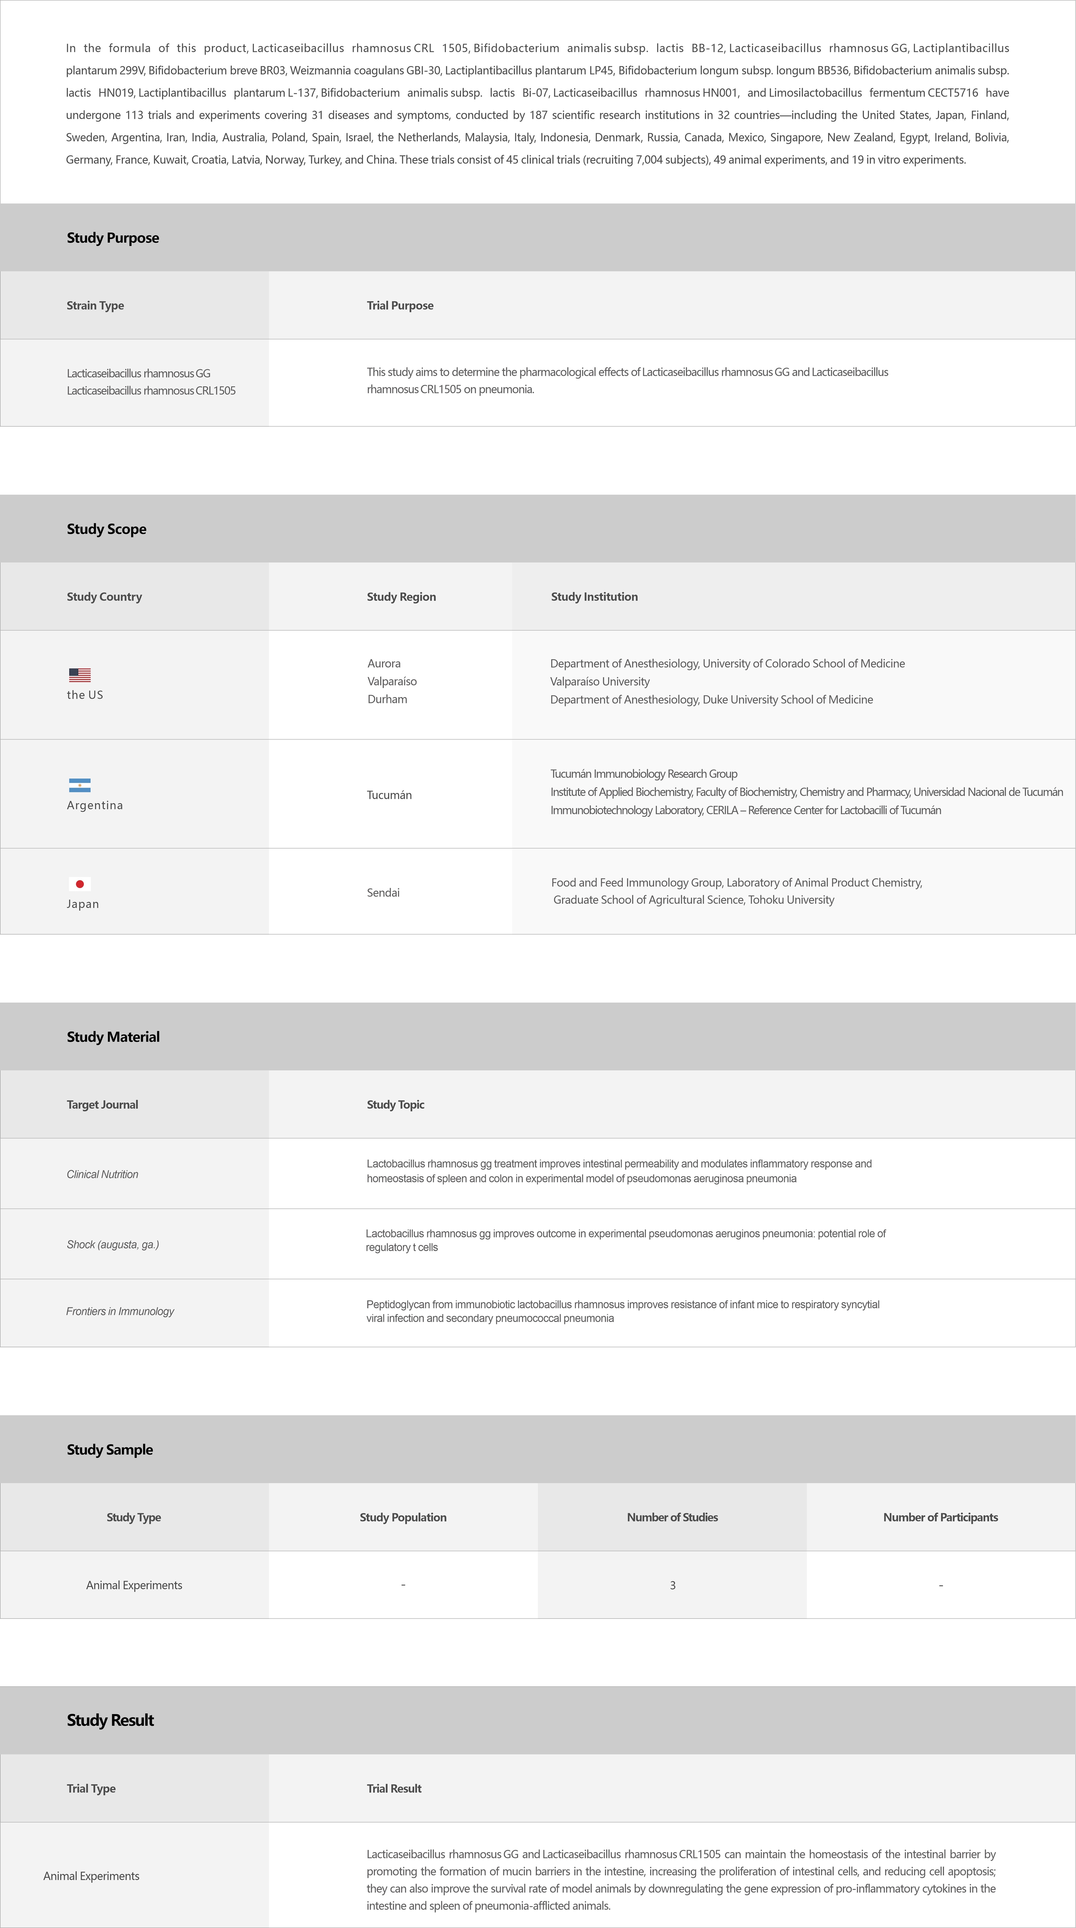This screenshot has height=1928, width=1076.
Task: Select Tucumán in the Study Region column
Action: (x=389, y=795)
